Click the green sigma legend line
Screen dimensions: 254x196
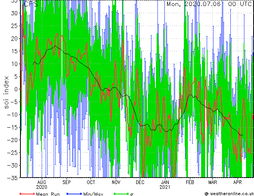coord(121,194)
